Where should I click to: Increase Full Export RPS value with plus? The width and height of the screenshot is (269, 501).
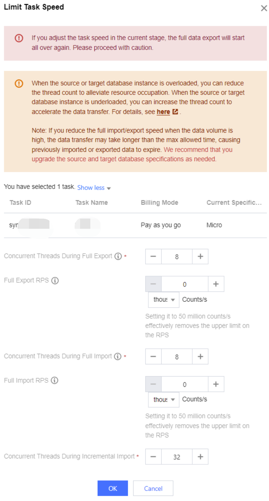(216, 284)
